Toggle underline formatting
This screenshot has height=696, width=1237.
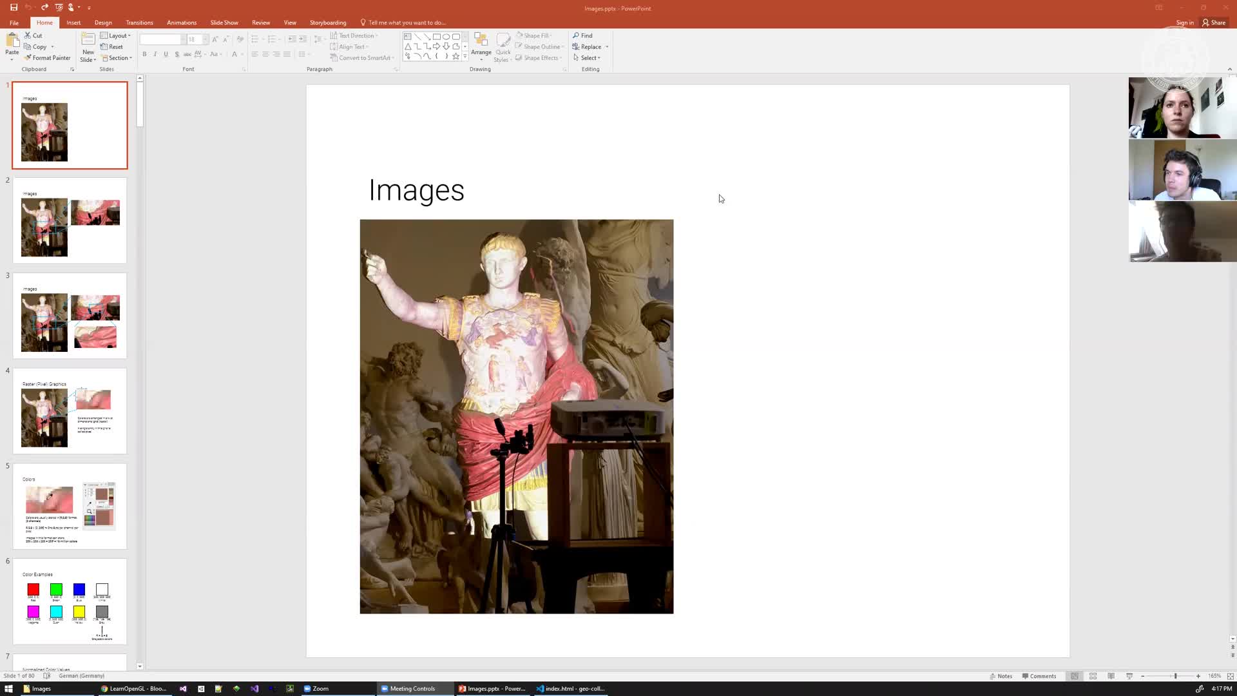[166, 54]
